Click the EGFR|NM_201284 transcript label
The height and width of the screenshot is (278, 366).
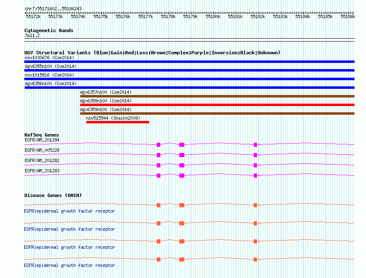42,140
